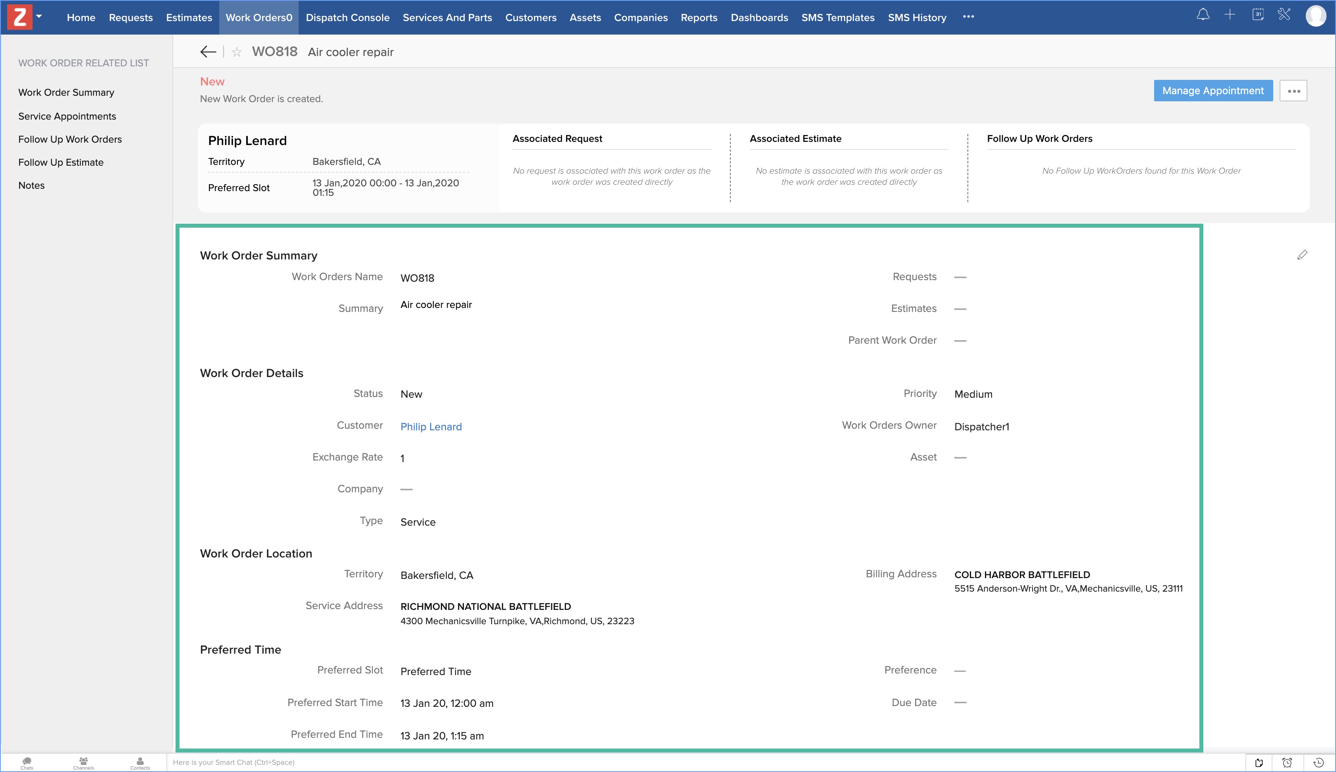
Task: Click the user profile avatar
Action: point(1315,16)
